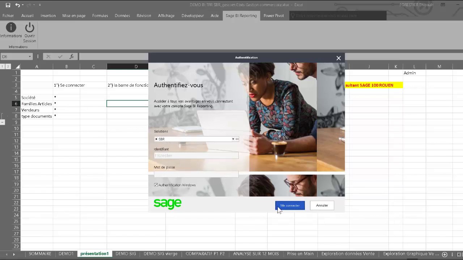Click the Annuler button
The height and width of the screenshot is (260, 463).
coord(322,205)
